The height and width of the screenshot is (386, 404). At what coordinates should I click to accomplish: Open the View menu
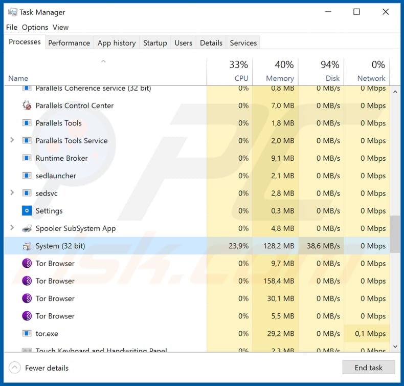(x=60, y=27)
